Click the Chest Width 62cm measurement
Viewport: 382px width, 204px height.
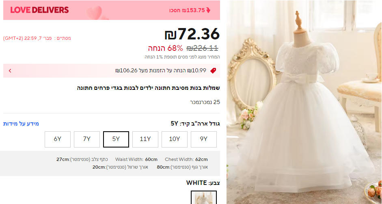[x=186, y=159]
